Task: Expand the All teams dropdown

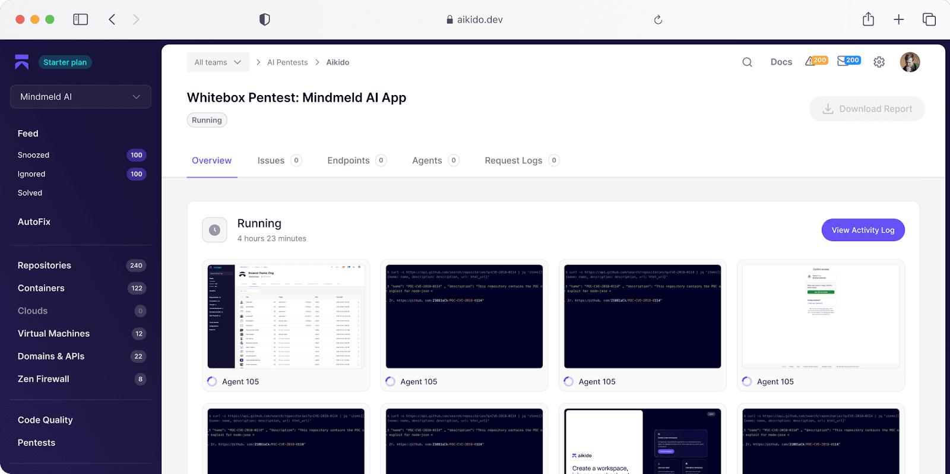Action: click(x=218, y=62)
